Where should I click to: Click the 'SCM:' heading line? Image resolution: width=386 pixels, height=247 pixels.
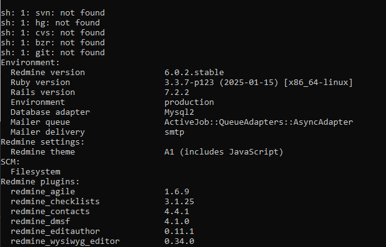tap(11, 162)
